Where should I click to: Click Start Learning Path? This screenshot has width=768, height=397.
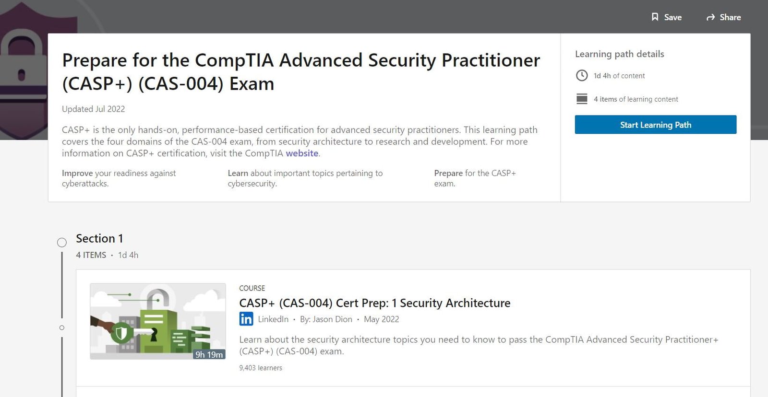[x=655, y=124]
